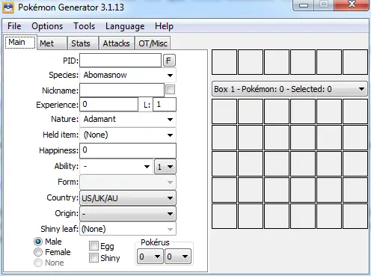
Task: Switch to the Stats tab
Action: 82,43
